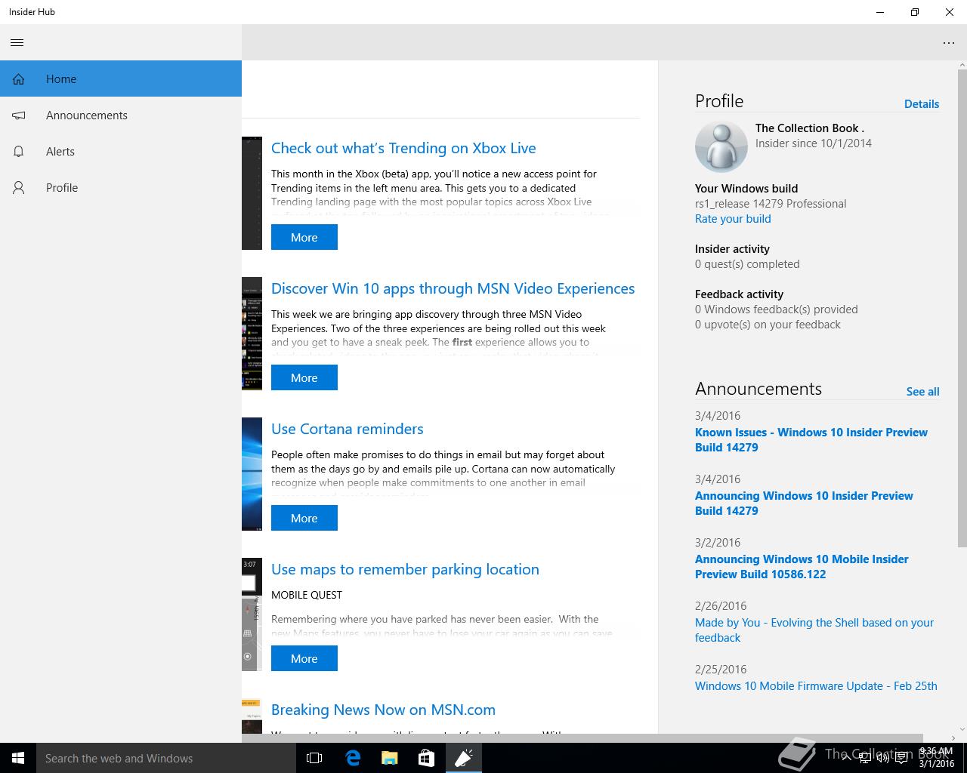Open Known Issues Build 14279 announcement

coord(811,439)
